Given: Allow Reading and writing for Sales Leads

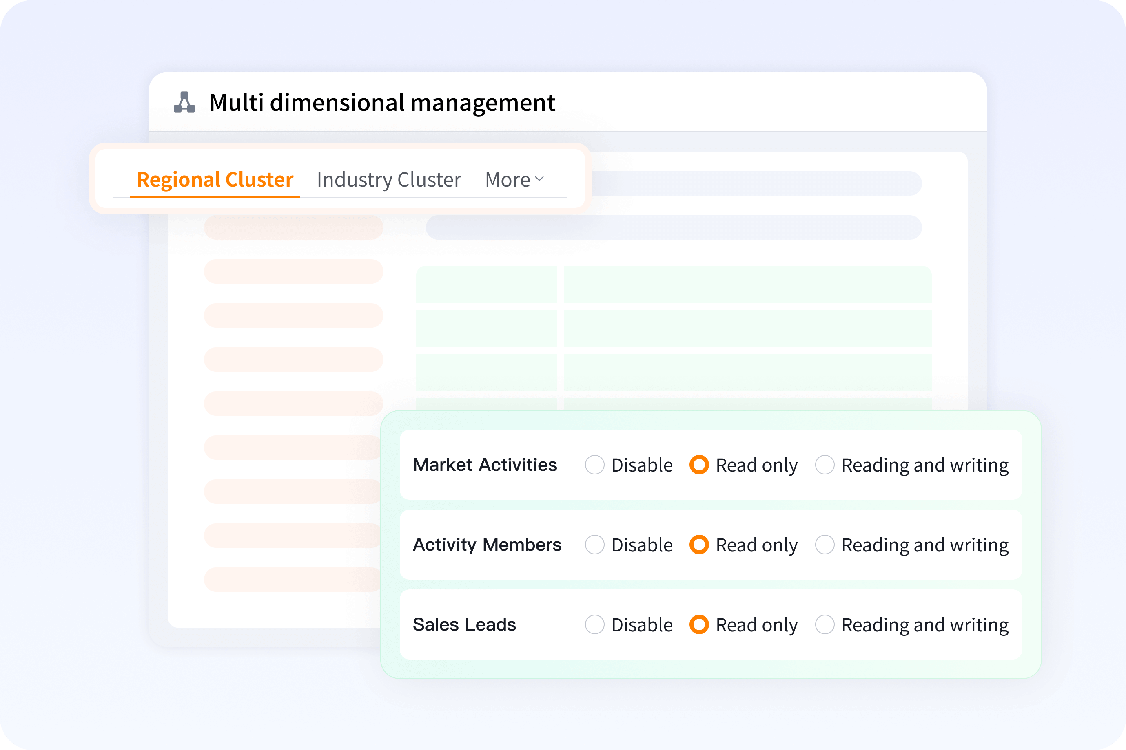Looking at the screenshot, I should coord(825,625).
